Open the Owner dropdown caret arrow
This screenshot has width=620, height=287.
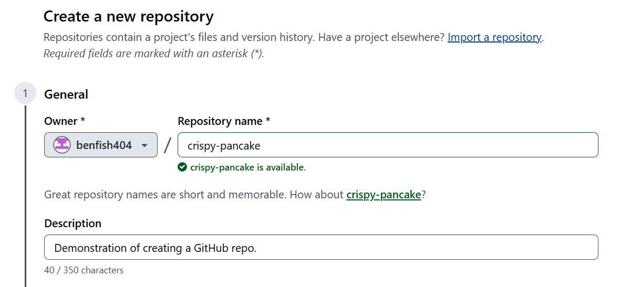[144, 146]
